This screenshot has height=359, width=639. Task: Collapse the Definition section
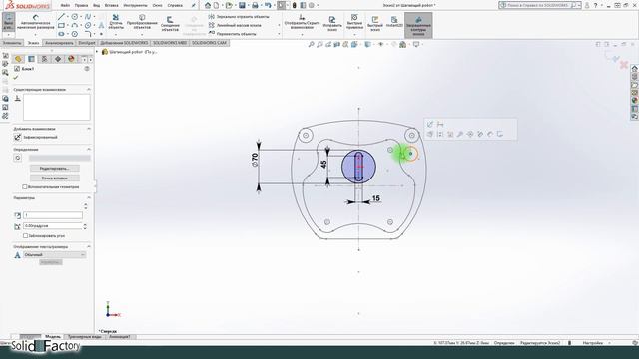(x=89, y=150)
